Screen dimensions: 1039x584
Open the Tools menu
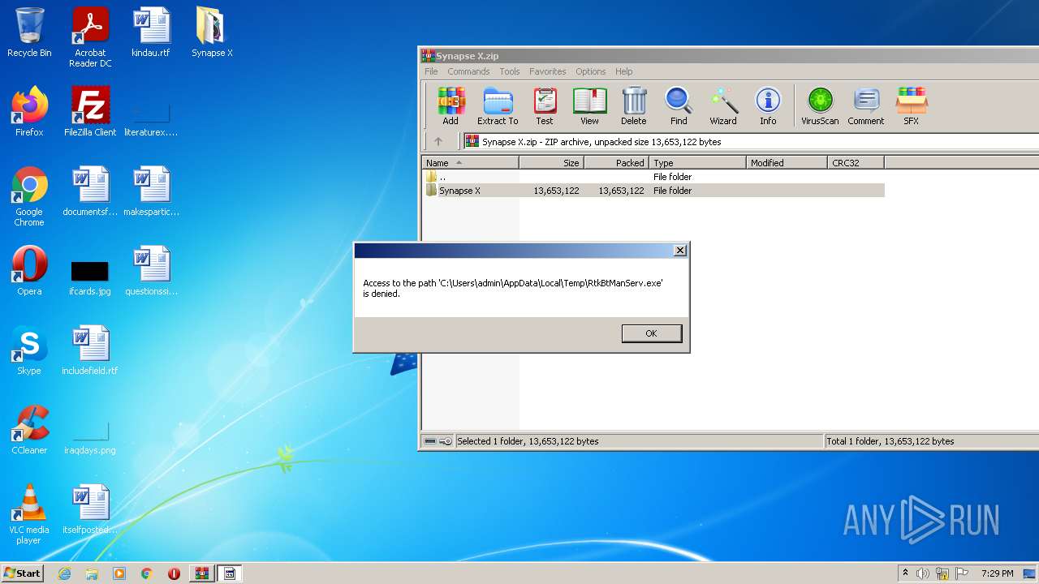(510, 71)
